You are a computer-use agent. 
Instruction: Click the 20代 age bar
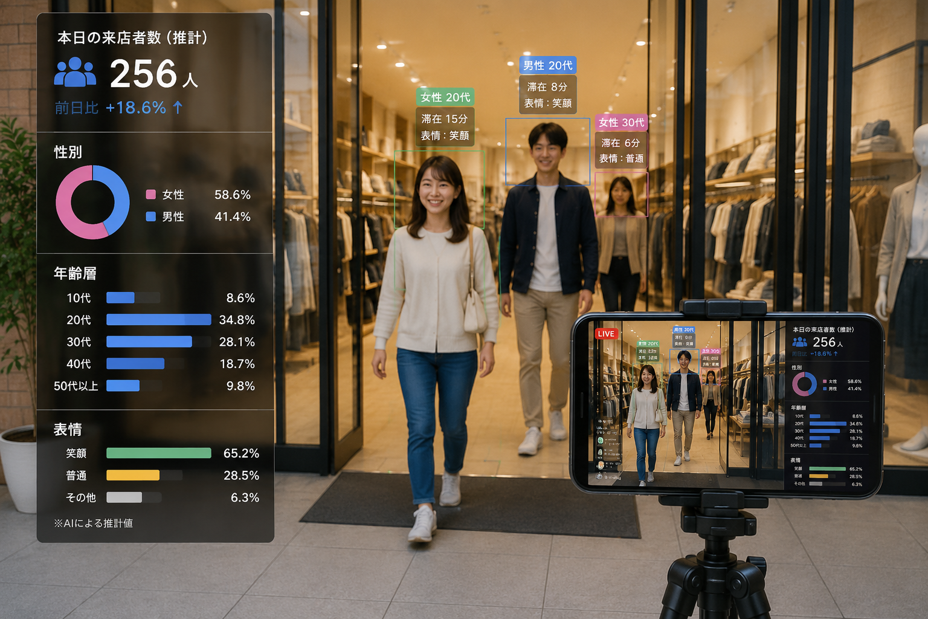[159, 320]
